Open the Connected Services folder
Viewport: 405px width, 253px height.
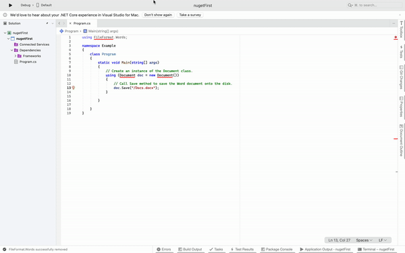pyautogui.click(x=34, y=45)
